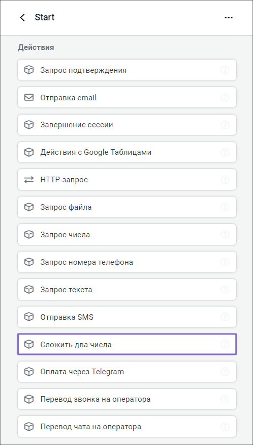Choose the Запрос текста action
253x445 pixels.
127,290
